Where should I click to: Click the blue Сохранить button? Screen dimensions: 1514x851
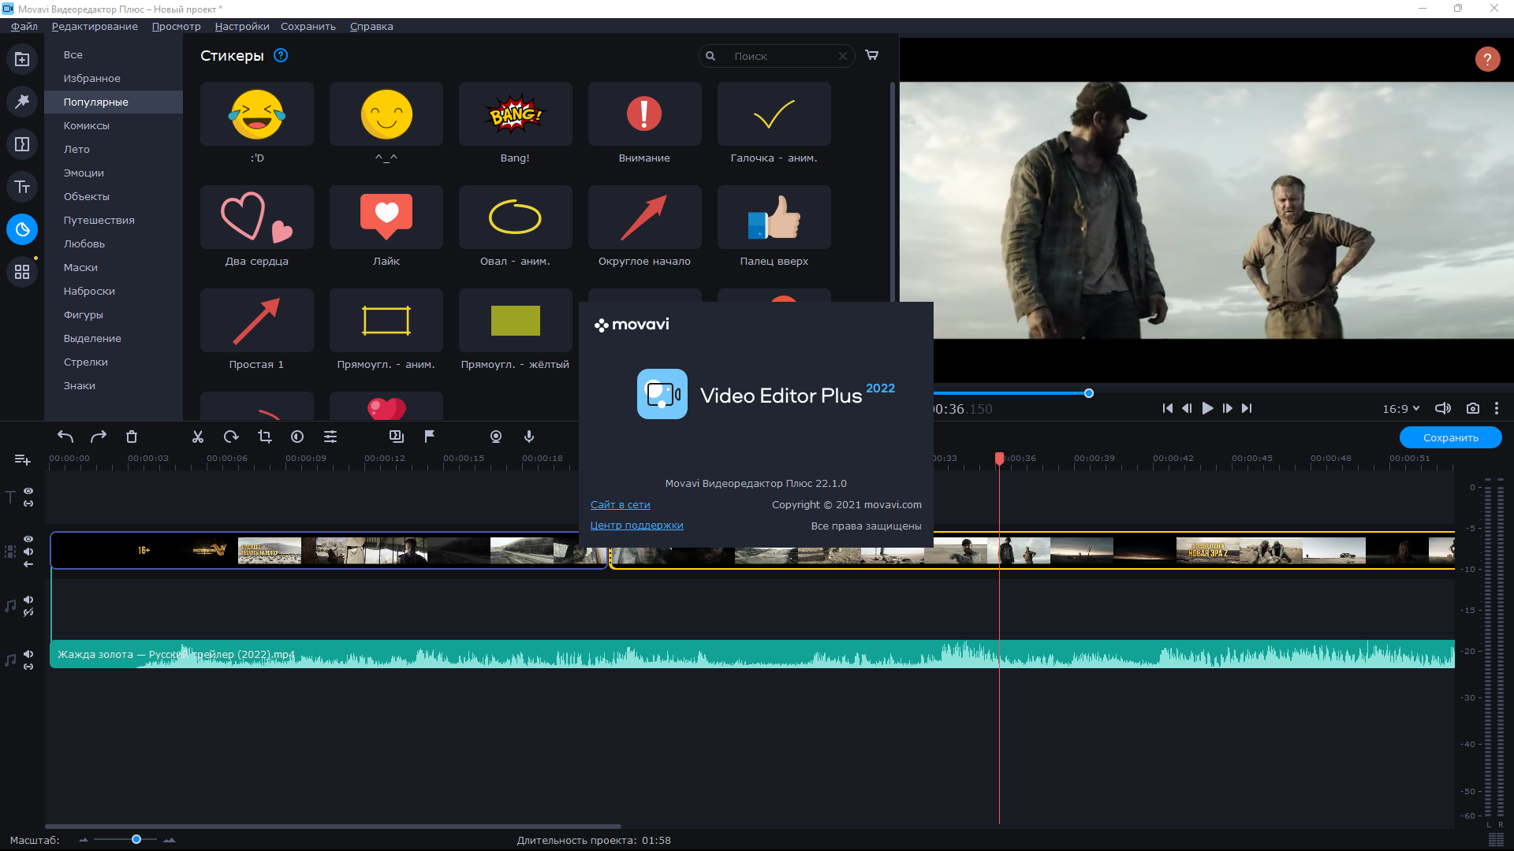click(x=1450, y=437)
